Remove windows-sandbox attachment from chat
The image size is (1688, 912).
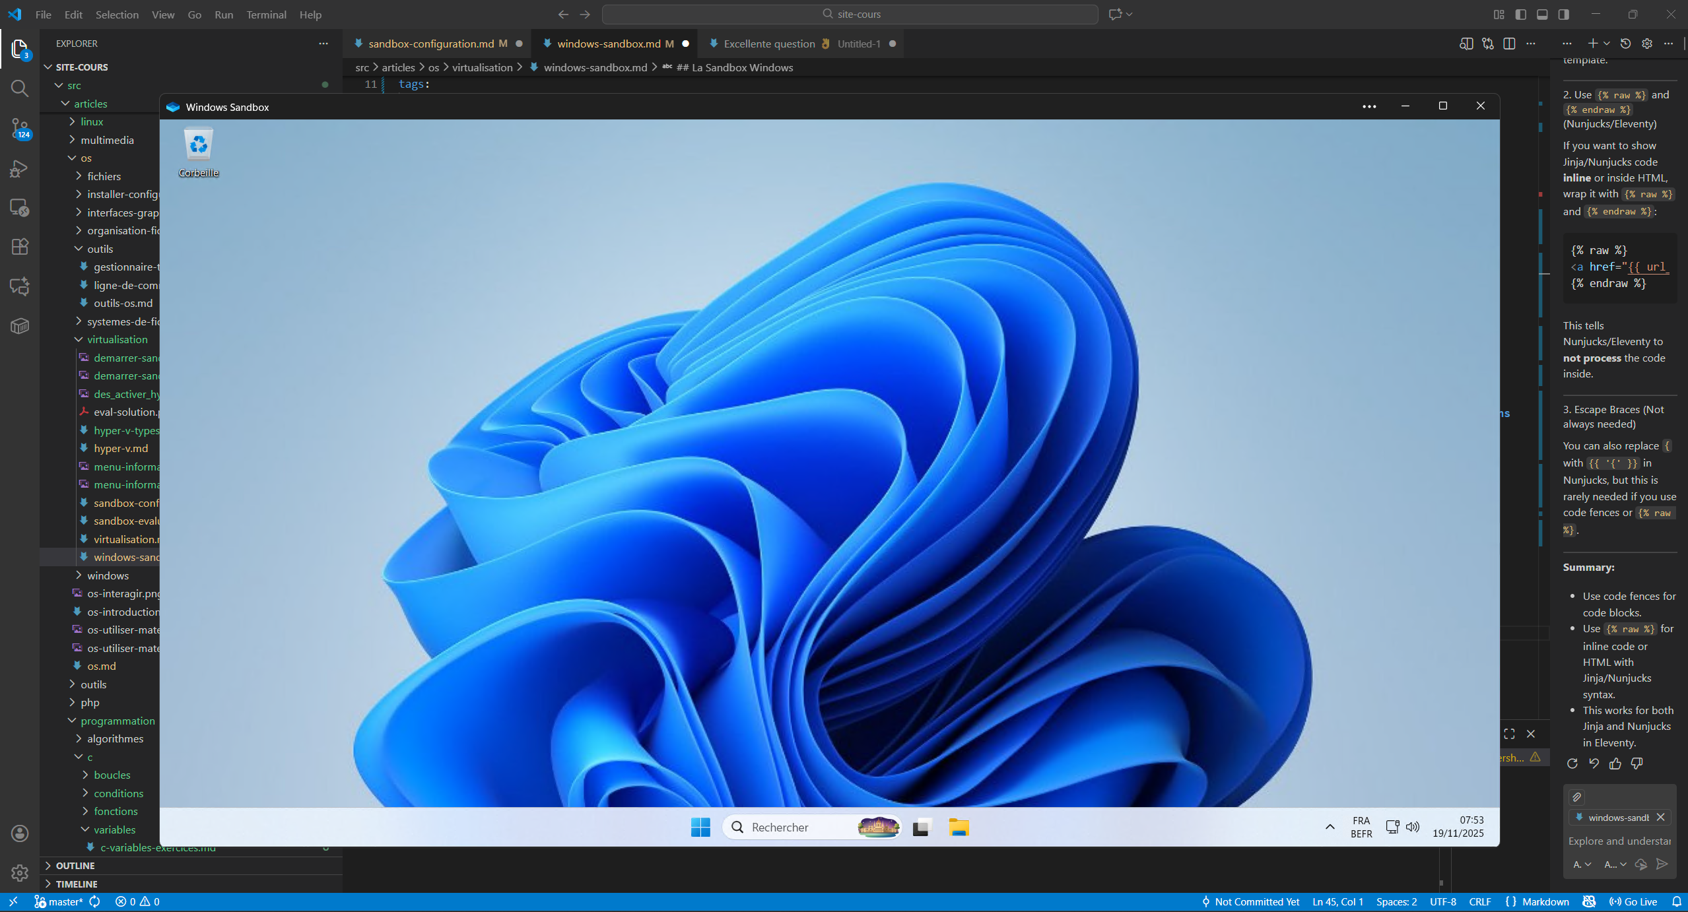(x=1660, y=818)
